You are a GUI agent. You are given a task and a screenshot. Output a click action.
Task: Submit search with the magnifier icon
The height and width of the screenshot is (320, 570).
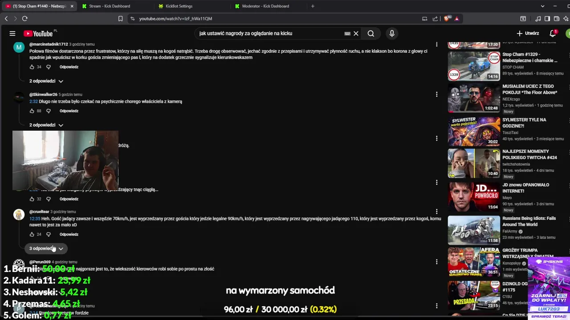tap(371, 33)
